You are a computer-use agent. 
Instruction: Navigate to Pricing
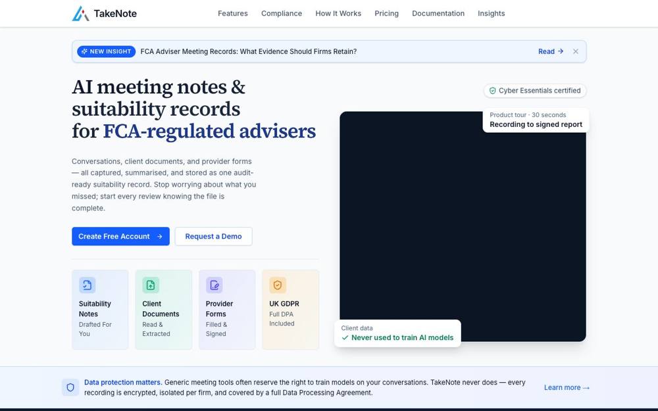point(386,13)
